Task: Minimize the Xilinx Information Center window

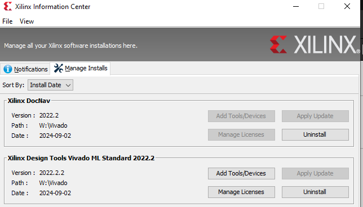Action: pyautogui.click(x=296, y=7)
